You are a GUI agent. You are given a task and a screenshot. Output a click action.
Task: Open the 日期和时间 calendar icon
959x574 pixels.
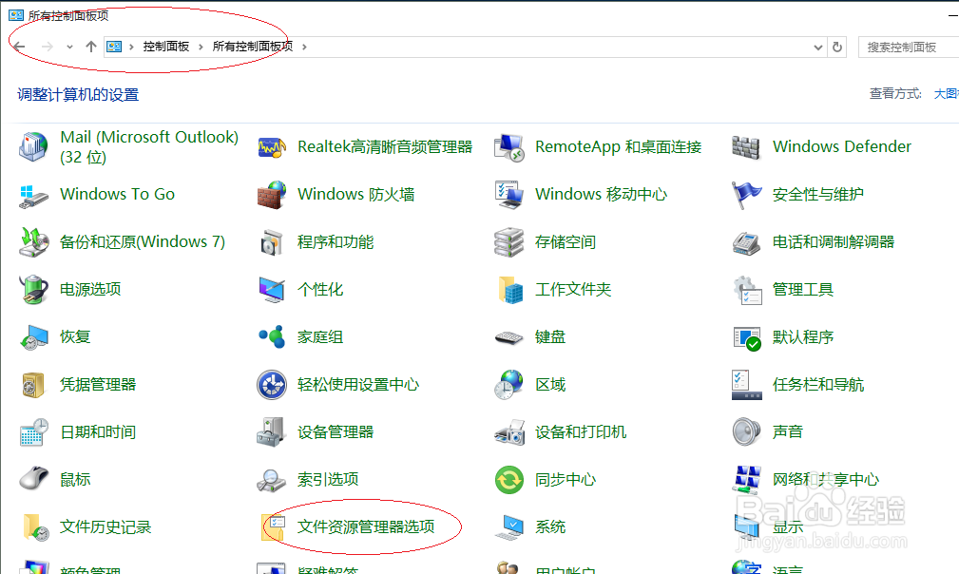pos(33,432)
